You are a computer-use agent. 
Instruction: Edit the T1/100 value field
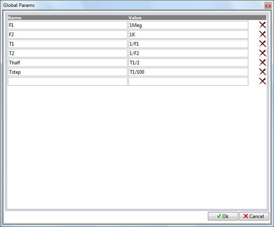[x=188, y=72]
